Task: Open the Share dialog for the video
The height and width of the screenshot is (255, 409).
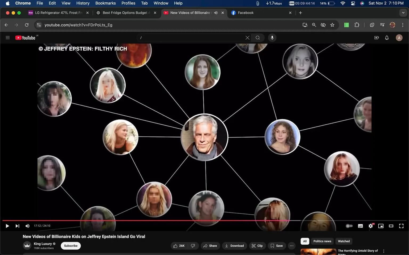Action: pos(210,246)
